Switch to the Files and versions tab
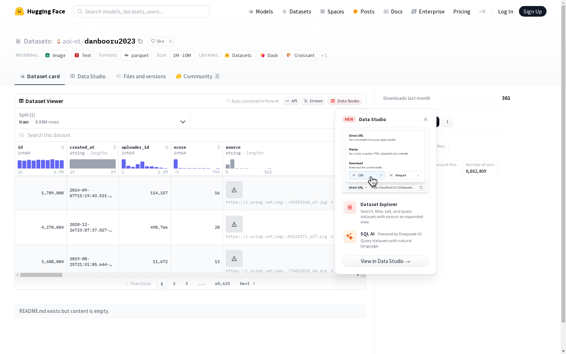 point(141,76)
